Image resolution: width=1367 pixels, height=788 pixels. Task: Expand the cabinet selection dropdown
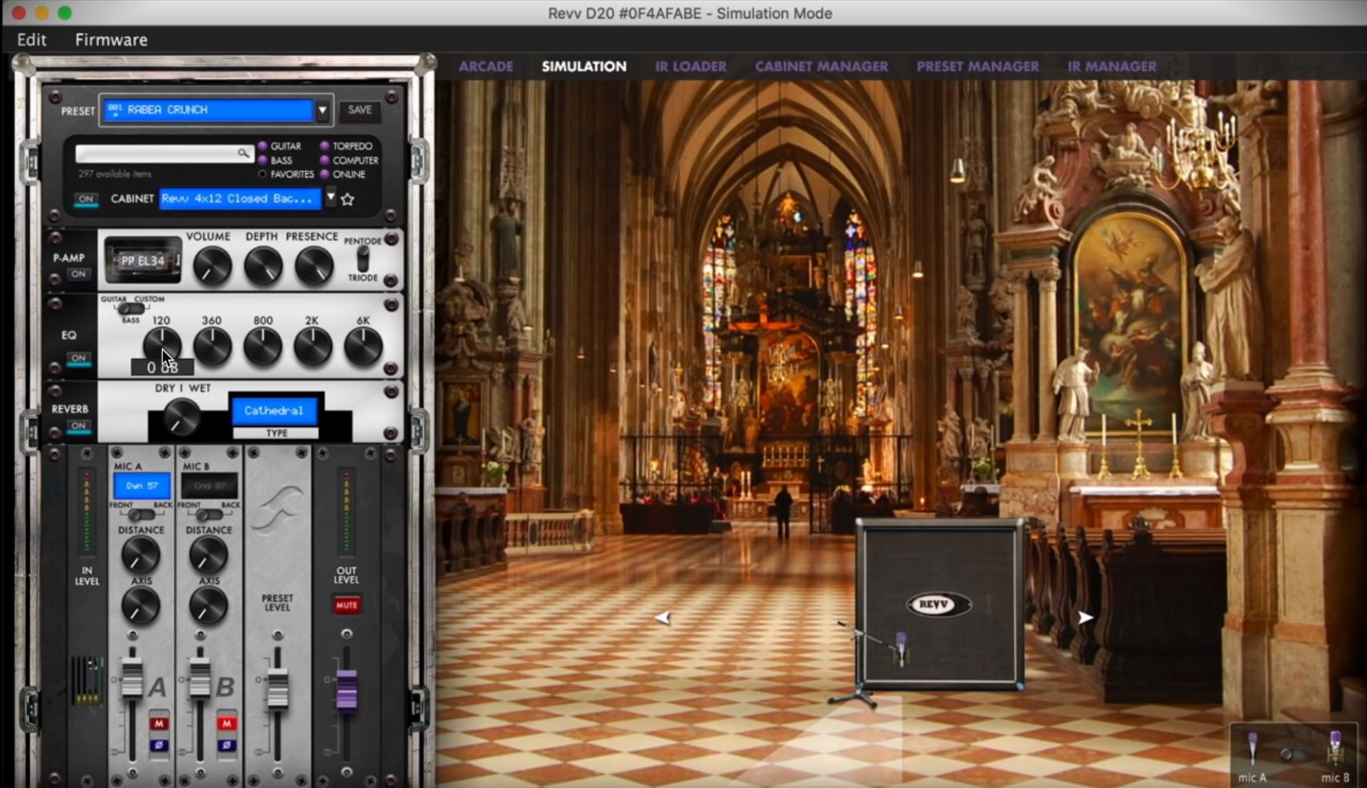coord(331,197)
